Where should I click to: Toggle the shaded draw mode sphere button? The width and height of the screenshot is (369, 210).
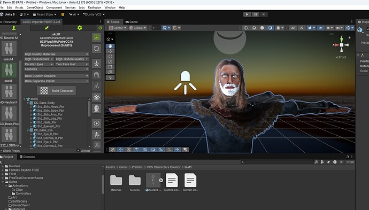point(262,28)
